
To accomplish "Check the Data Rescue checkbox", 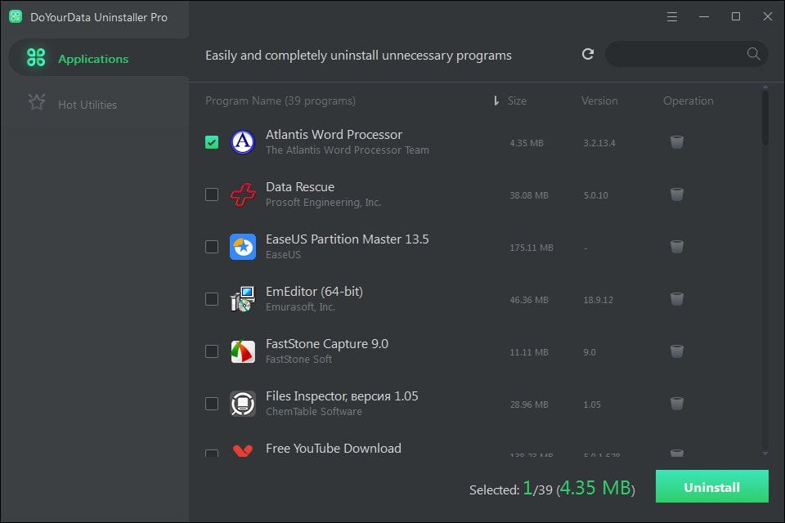I will click(211, 194).
